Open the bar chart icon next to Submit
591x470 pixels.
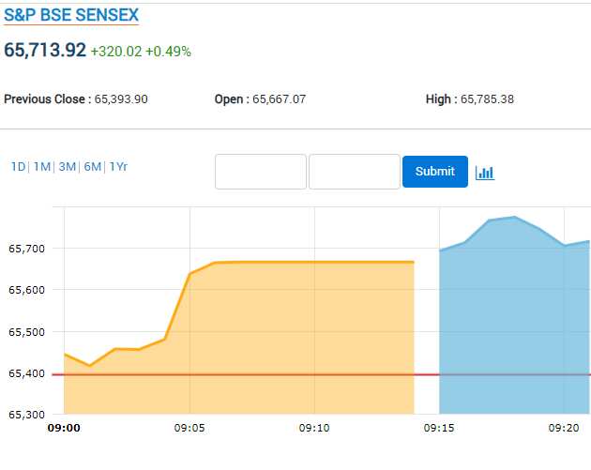pos(485,173)
